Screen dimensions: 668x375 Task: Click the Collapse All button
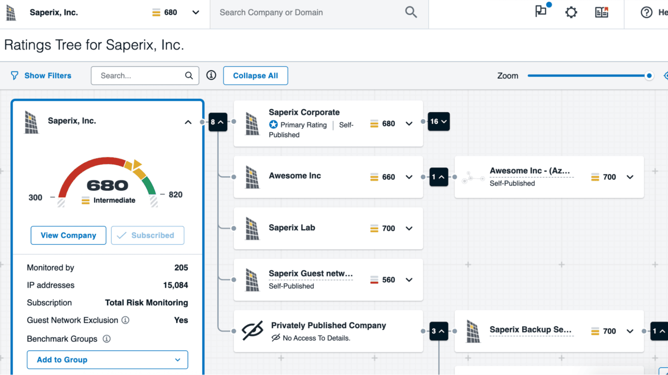coord(255,76)
